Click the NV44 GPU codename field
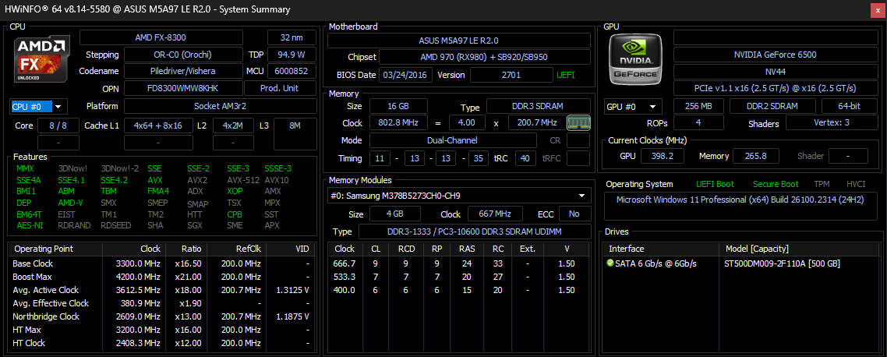Image resolution: width=887 pixels, height=357 pixels. pos(775,72)
